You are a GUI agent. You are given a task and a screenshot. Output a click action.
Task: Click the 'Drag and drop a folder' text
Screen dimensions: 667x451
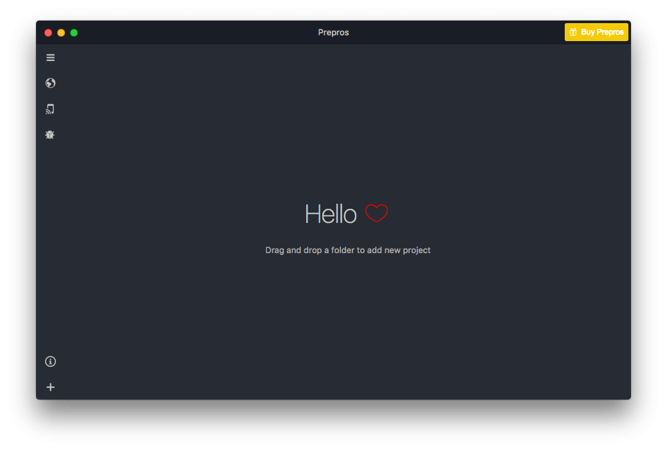(x=347, y=250)
